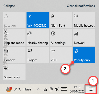Open the Meet Now camera tray icon
The height and width of the screenshot is (94, 99).
[51, 89]
